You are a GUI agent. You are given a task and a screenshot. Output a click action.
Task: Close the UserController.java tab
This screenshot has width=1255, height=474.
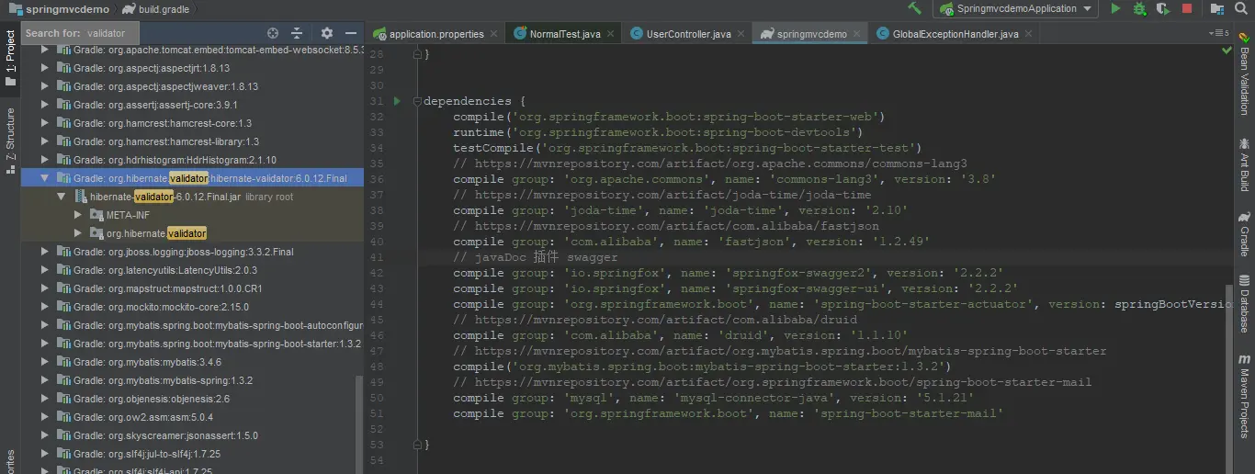(x=741, y=34)
